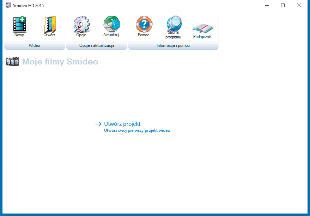The image size is (310, 216).
Task: Open Opcje settings gear icon
Action: click(x=81, y=25)
